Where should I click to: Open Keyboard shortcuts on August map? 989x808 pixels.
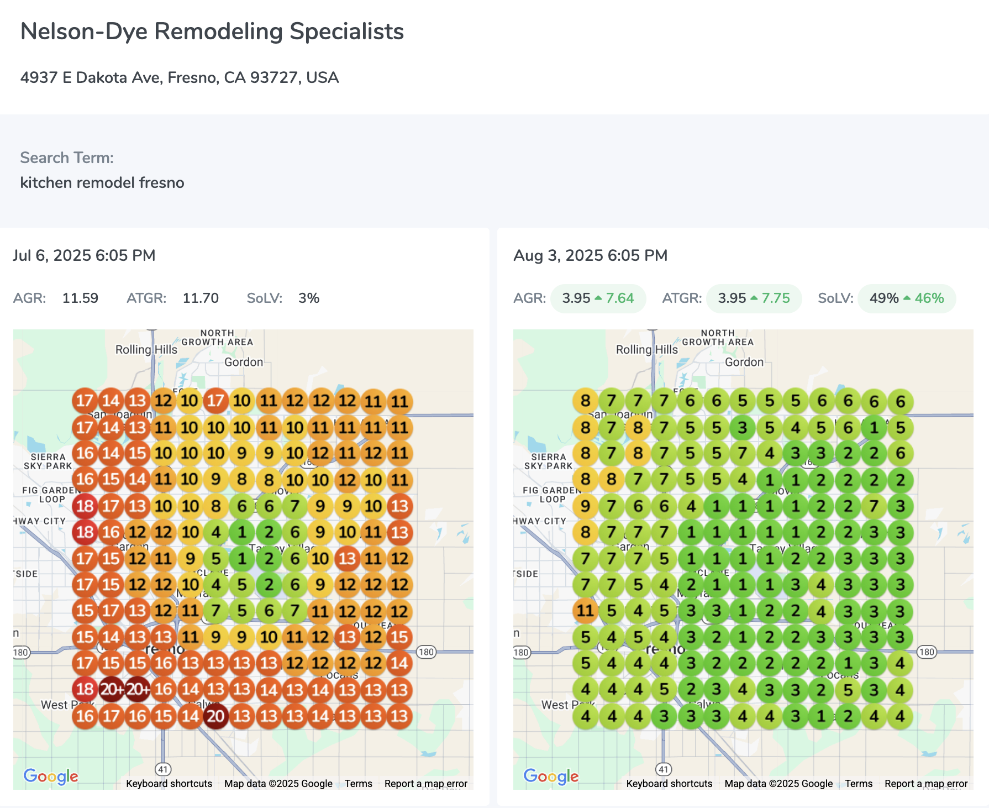[669, 784]
